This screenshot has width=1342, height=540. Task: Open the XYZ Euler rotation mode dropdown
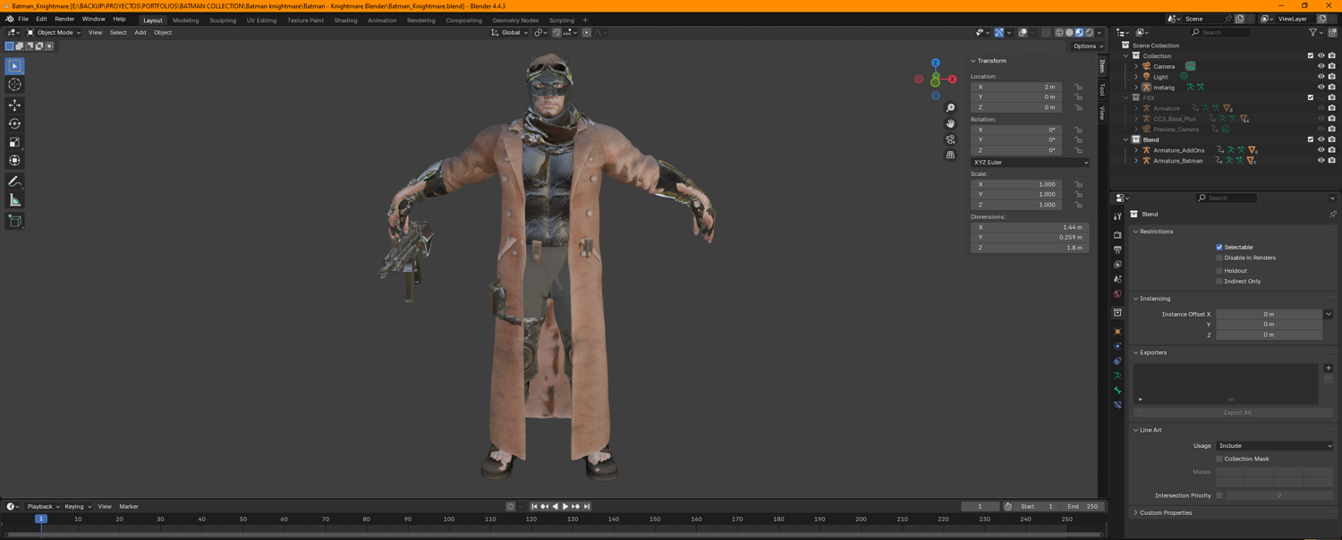(x=1030, y=163)
